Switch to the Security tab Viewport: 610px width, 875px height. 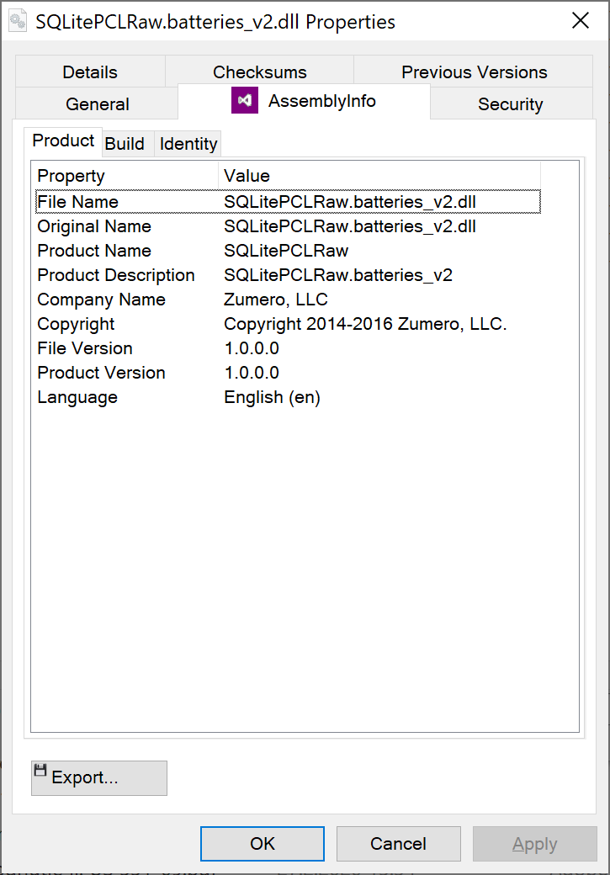pyautogui.click(x=511, y=104)
